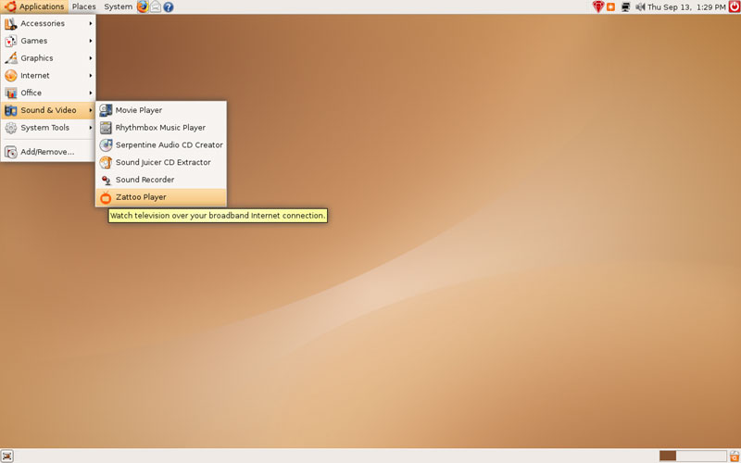The image size is (741, 463).
Task: Launch Serpentine Audio CD Creator
Action: click(160, 145)
